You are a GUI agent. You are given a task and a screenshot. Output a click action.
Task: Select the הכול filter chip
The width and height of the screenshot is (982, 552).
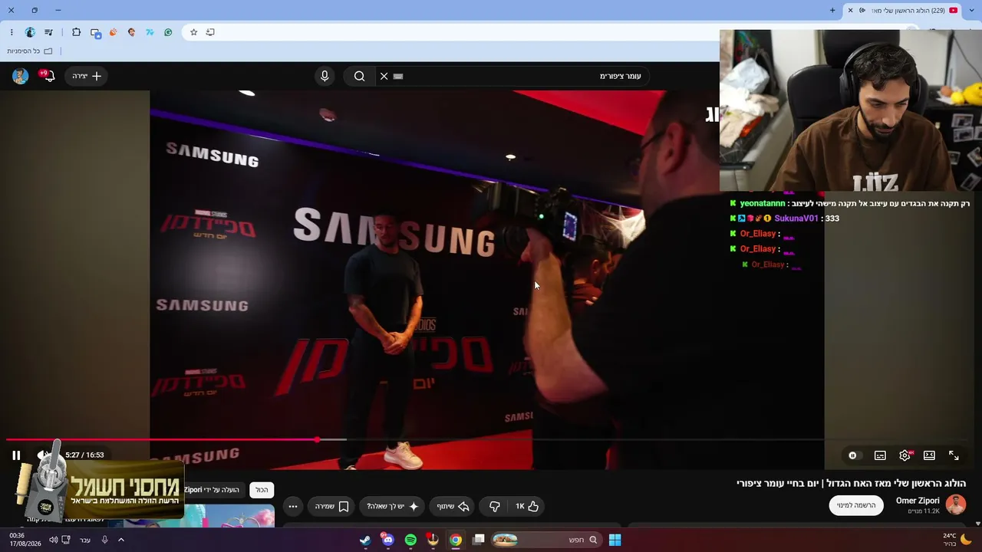pyautogui.click(x=262, y=490)
